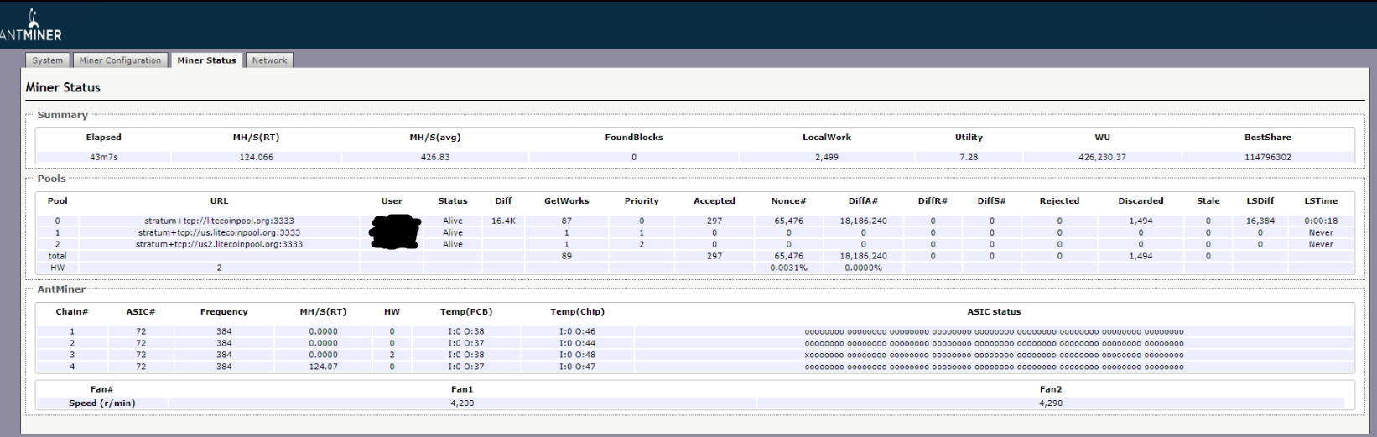The height and width of the screenshot is (437, 1377).
Task: Click the Miner Status page heading
Action: point(63,87)
